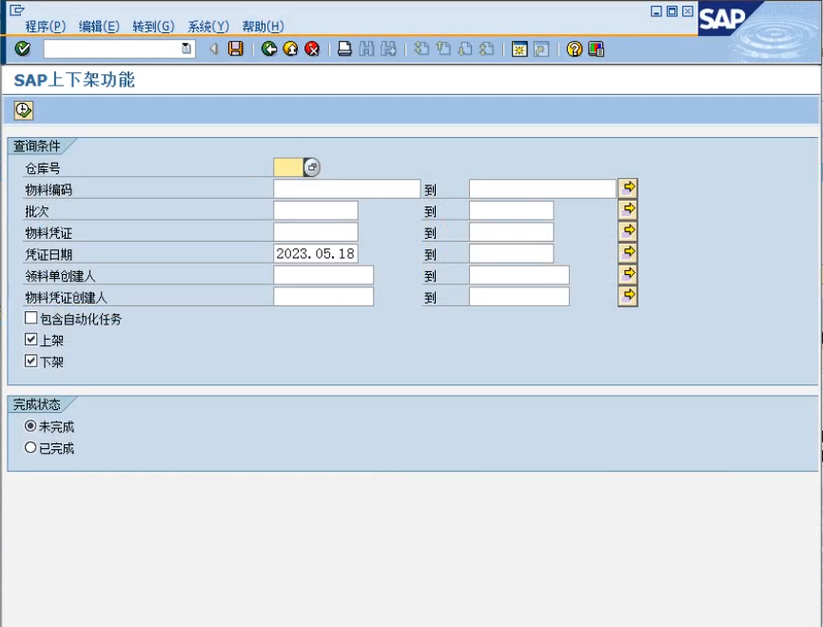Uncheck the 下架 checkbox
This screenshot has width=823, height=627.
[x=31, y=362]
